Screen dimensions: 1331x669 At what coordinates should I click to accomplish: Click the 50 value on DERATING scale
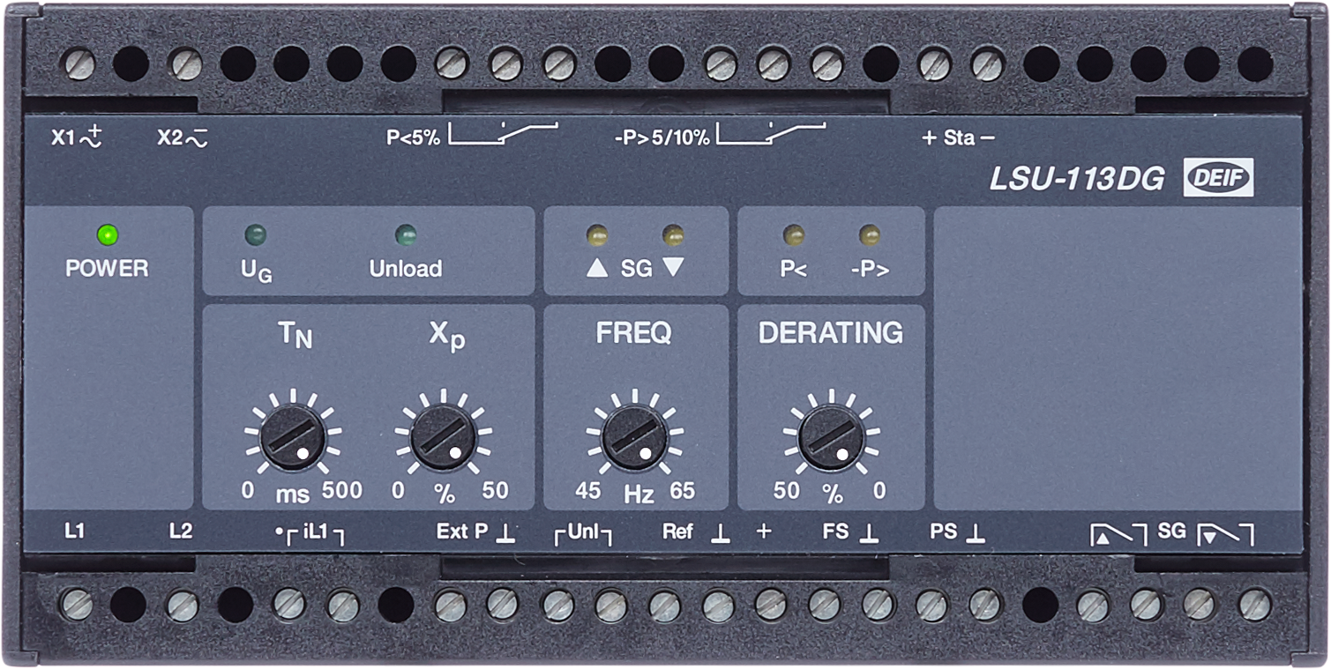[x=787, y=491]
